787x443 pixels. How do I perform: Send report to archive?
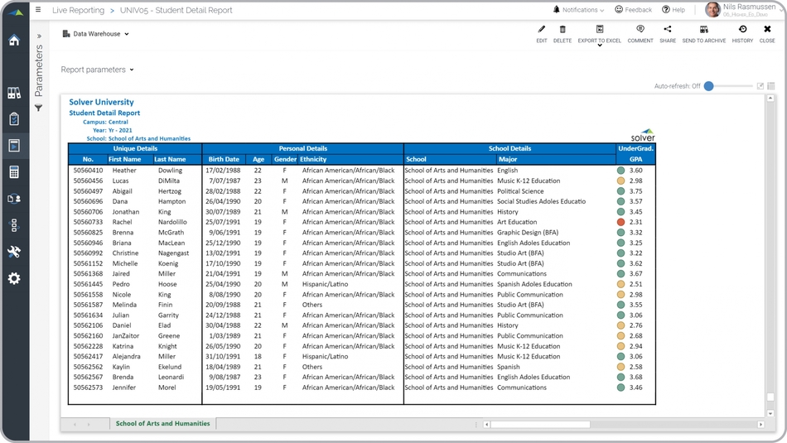[x=703, y=30]
